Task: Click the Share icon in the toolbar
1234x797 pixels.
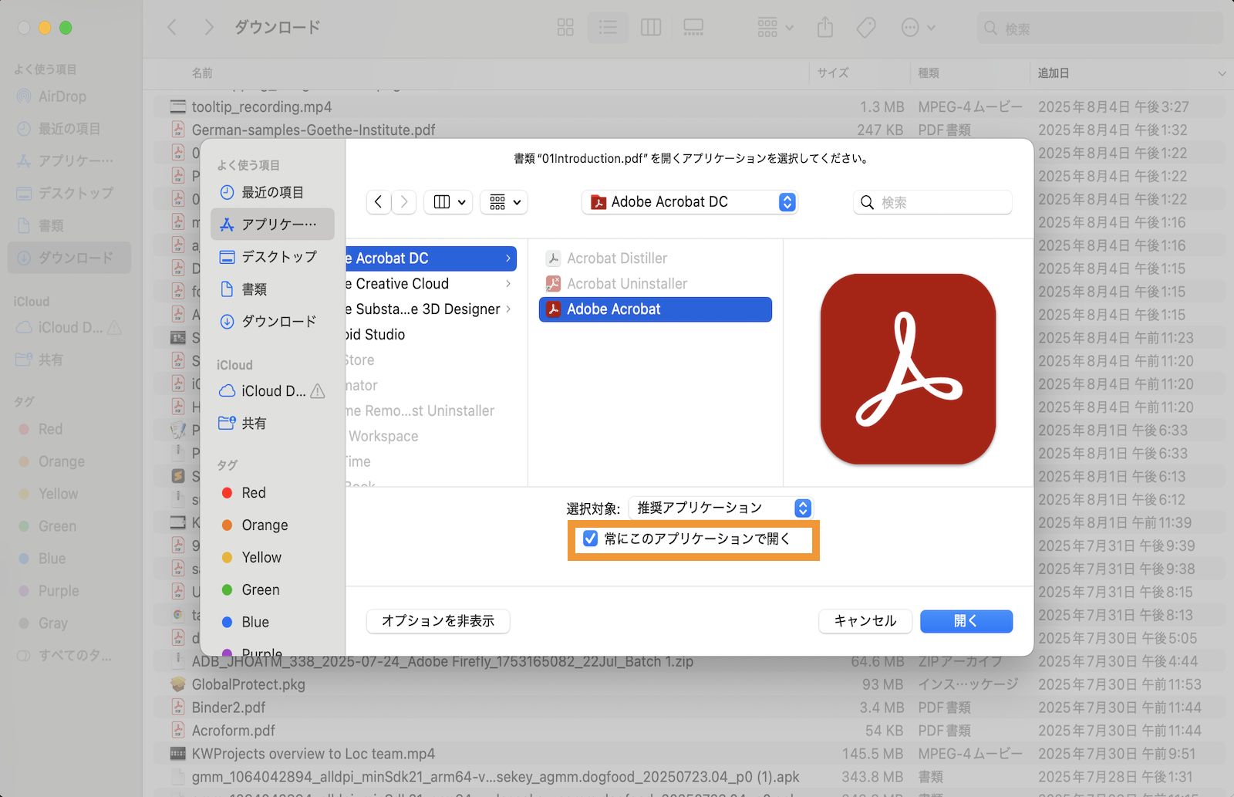Action: pyautogui.click(x=824, y=27)
